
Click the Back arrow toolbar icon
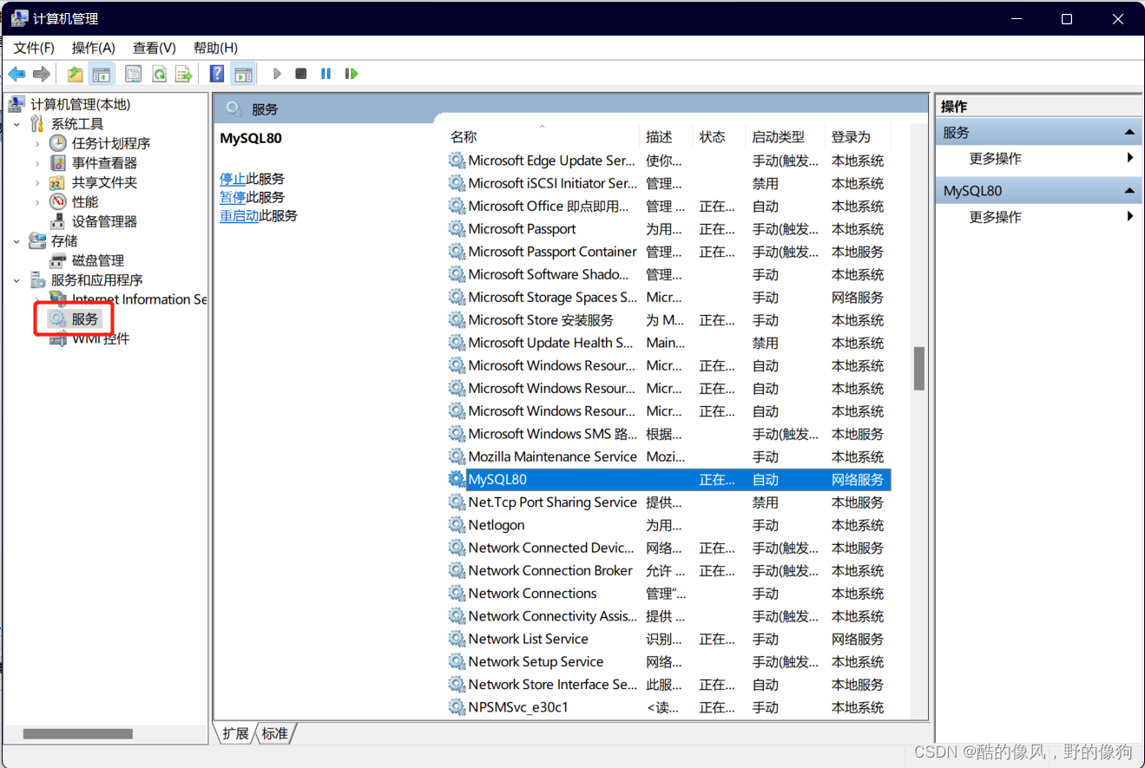tap(16, 74)
